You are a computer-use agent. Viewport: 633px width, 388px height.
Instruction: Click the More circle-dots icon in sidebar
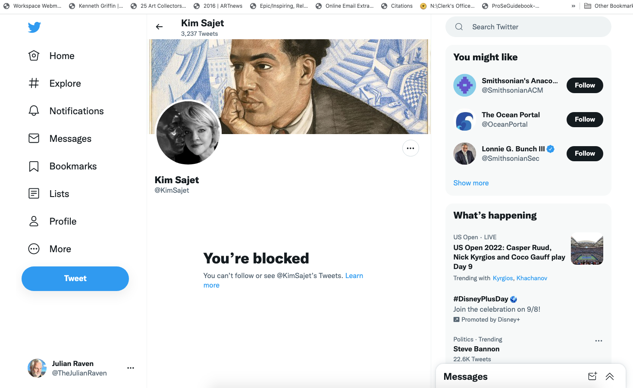coord(34,249)
